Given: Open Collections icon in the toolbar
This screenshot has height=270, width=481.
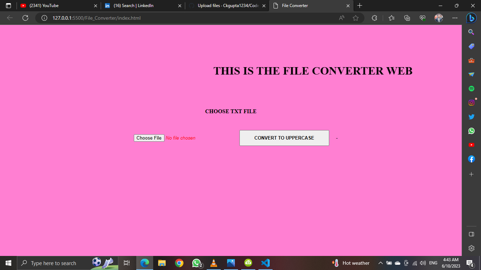Looking at the screenshot, I should tap(407, 18).
